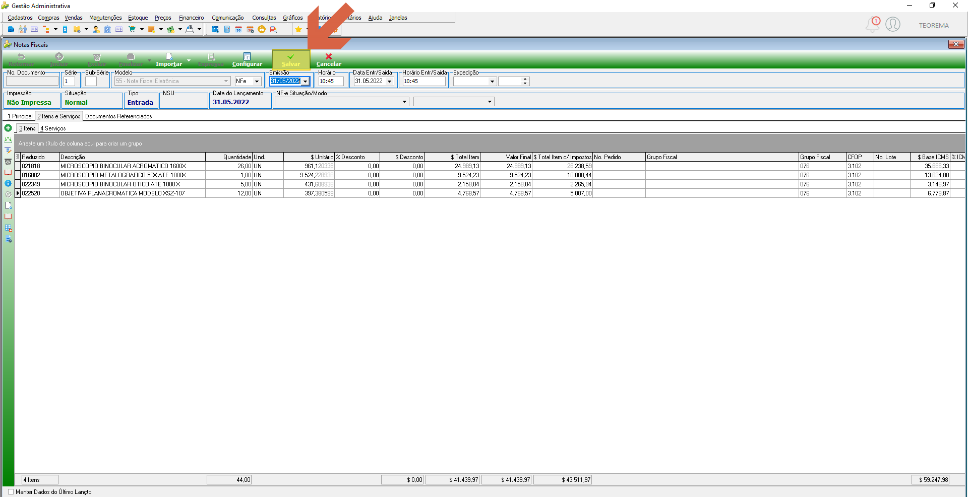Click the blue info circle icon

[8, 183]
